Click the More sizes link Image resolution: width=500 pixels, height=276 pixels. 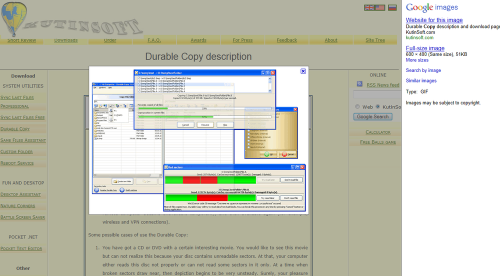click(417, 60)
